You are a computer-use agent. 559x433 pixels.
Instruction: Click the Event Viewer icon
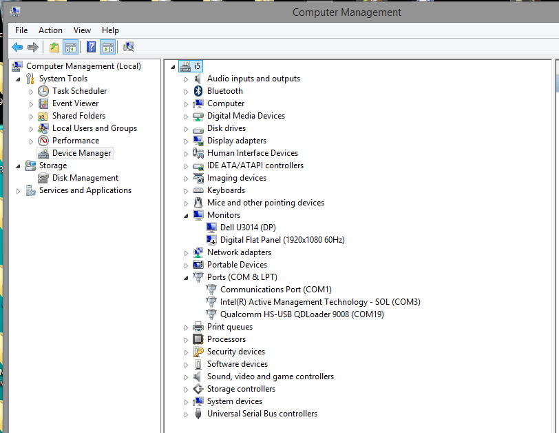point(43,103)
